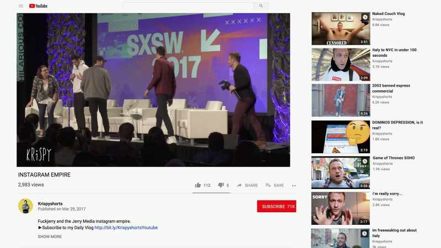Open Krispyshorts channel avatar
This screenshot has height=248, width=441.
point(25,206)
